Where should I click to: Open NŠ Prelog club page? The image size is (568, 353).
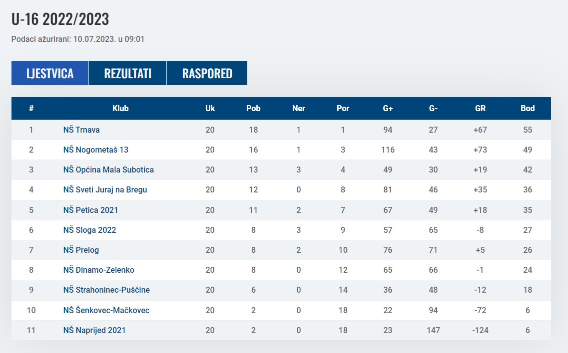81,250
